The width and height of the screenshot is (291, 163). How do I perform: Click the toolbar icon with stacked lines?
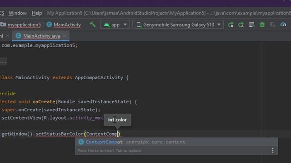[x=251, y=24]
